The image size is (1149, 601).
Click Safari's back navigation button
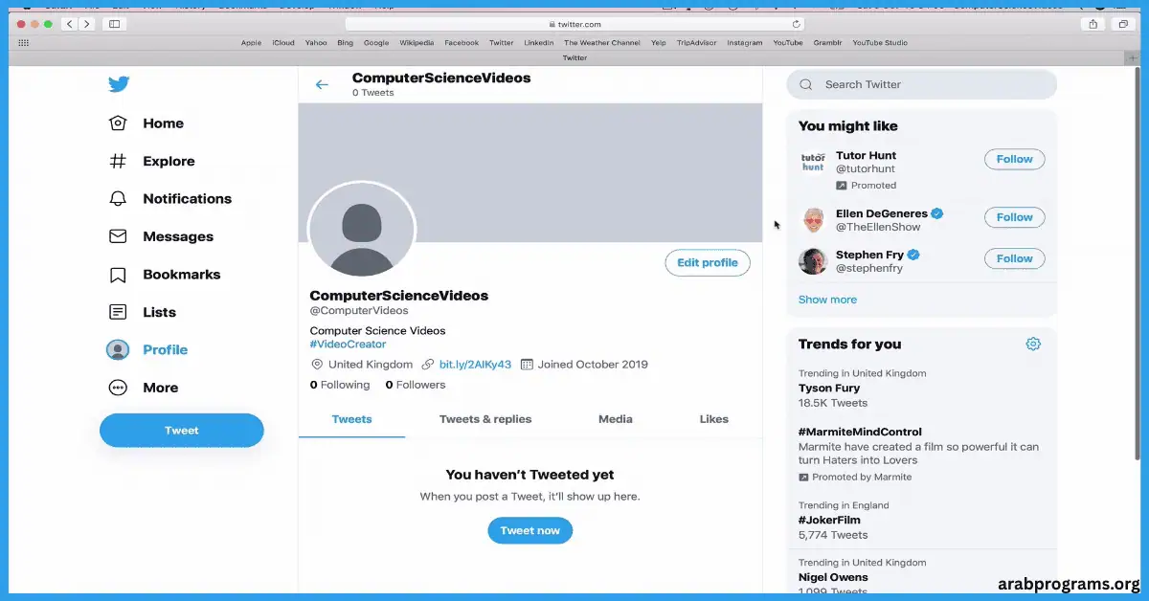[x=70, y=24]
